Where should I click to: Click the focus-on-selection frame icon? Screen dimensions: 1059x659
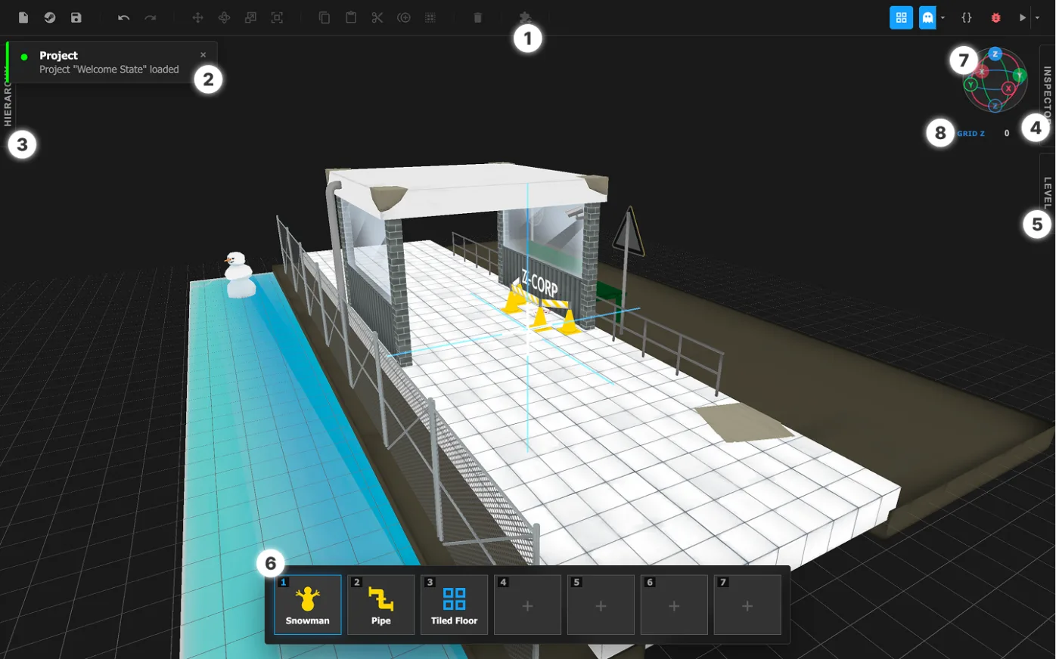point(278,17)
